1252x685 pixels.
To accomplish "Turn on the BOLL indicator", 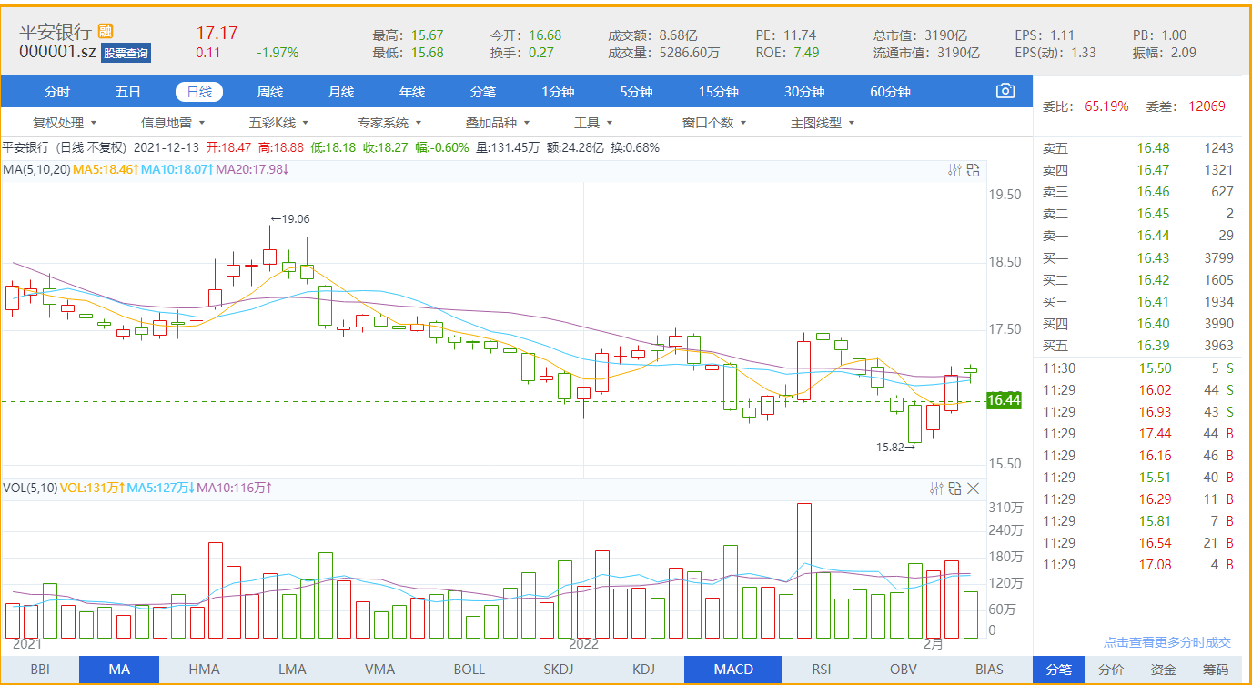I will pos(469,670).
